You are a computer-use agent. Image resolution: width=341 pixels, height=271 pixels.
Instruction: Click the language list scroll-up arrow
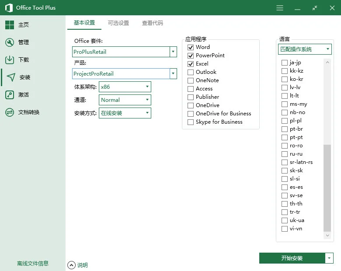[327, 63]
